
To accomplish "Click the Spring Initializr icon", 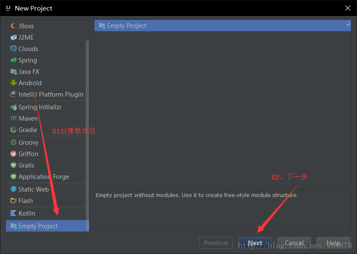I will pyautogui.click(x=13, y=107).
